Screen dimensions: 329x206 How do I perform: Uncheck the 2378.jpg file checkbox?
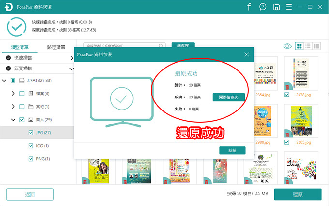pos(287,95)
